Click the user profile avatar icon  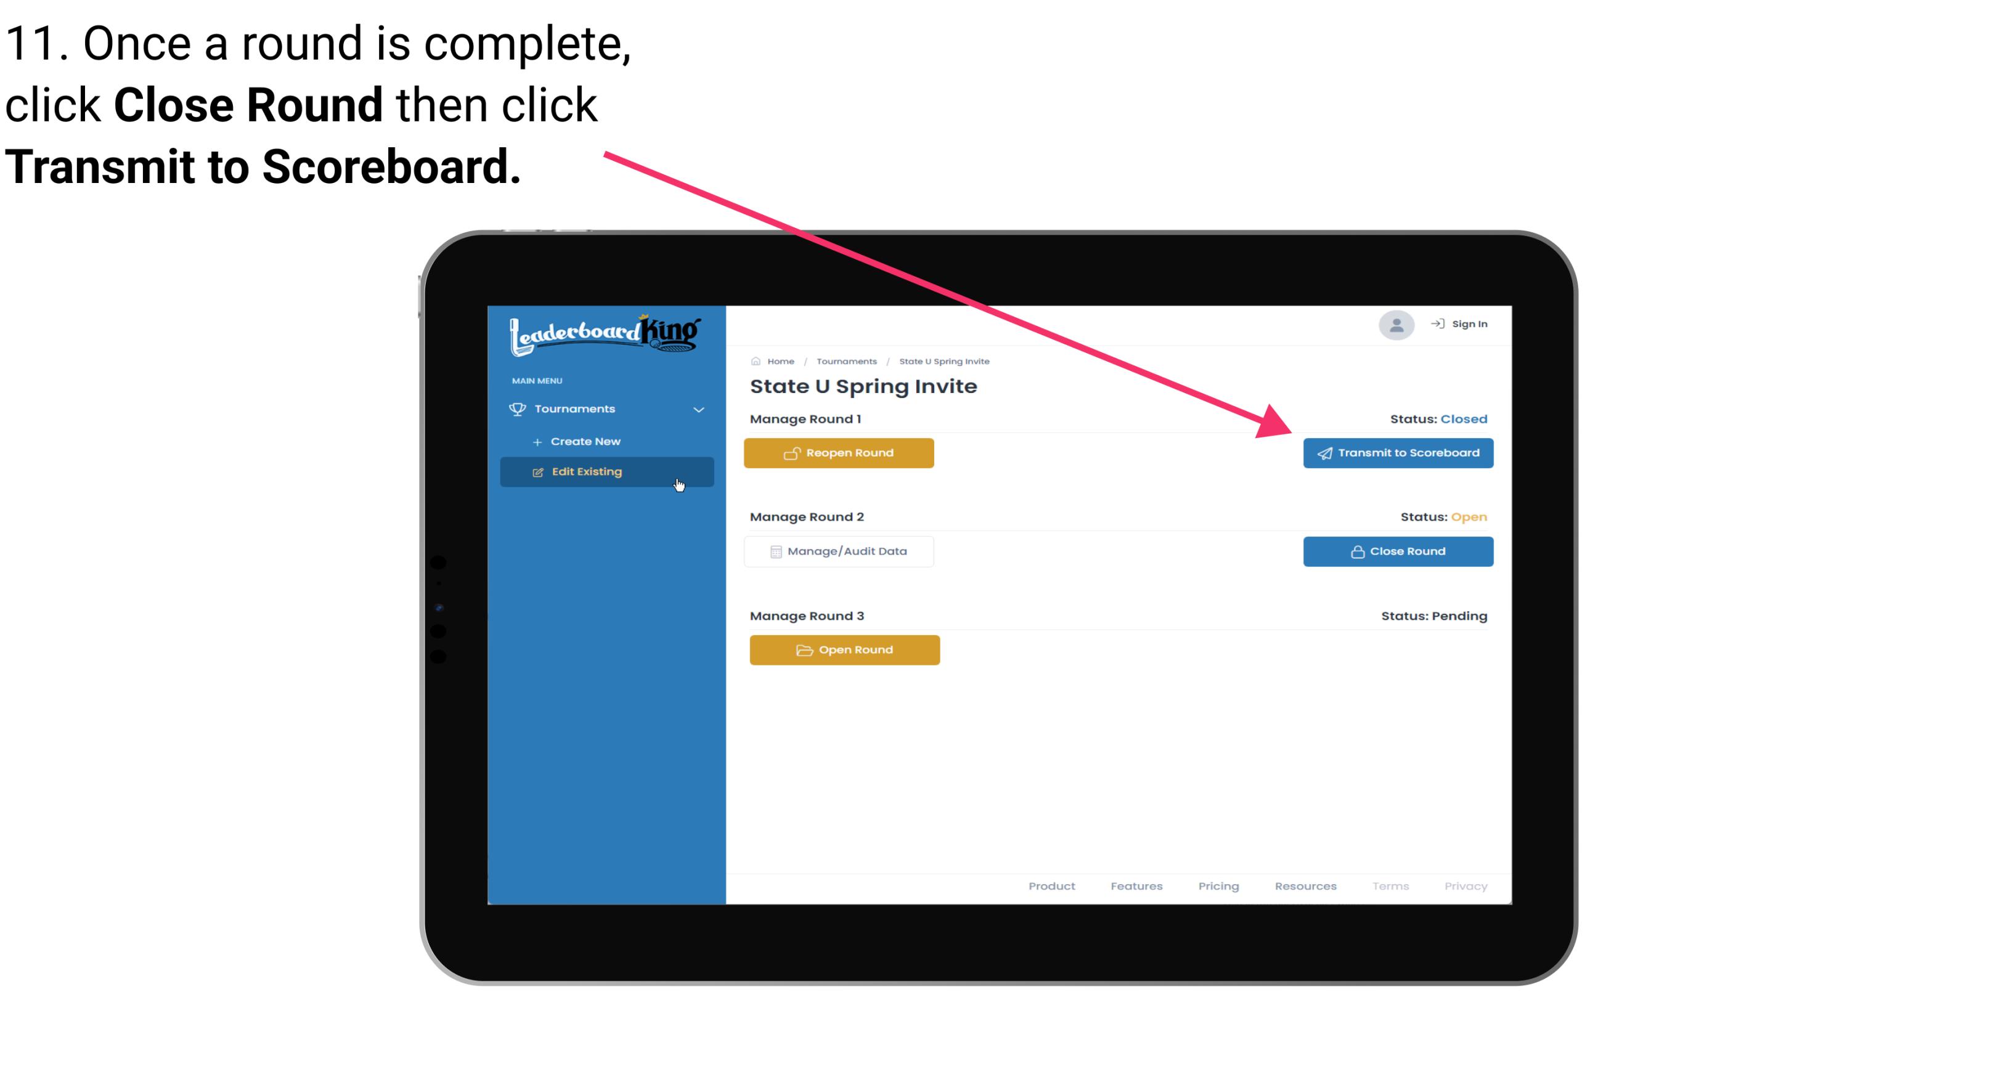(x=1394, y=326)
